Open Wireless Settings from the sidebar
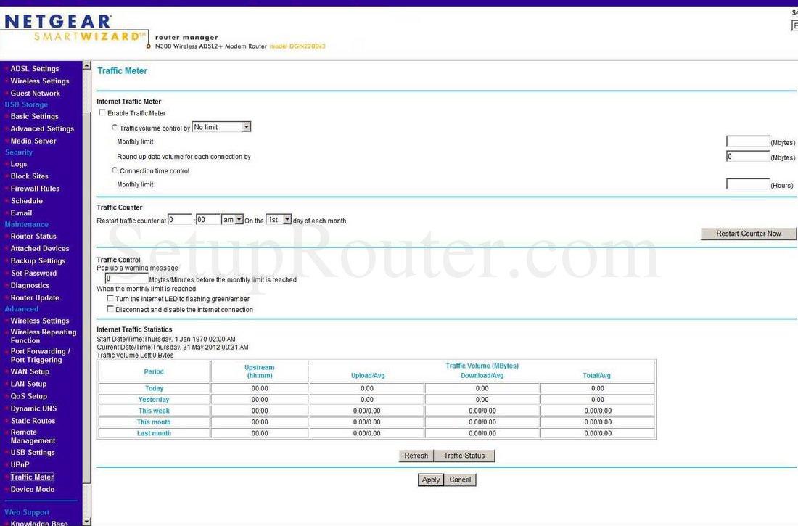The width and height of the screenshot is (798, 526). tap(40, 81)
